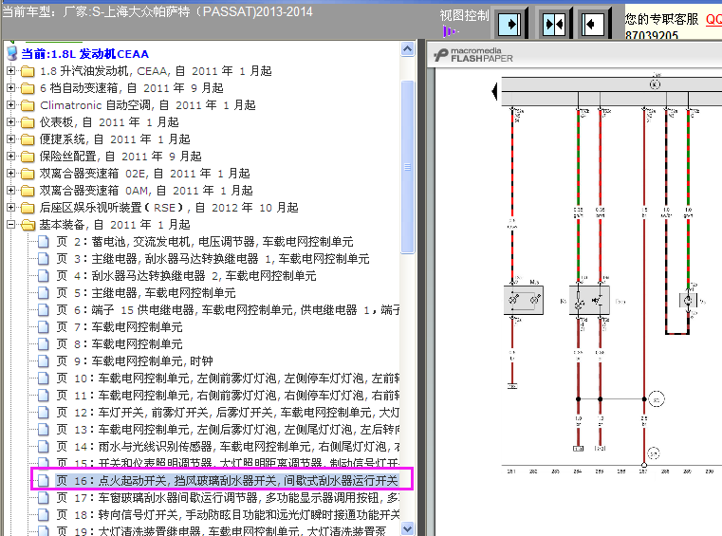Click the page icon for 页 3
This screenshot has height=536, width=722.
(x=44, y=259)
